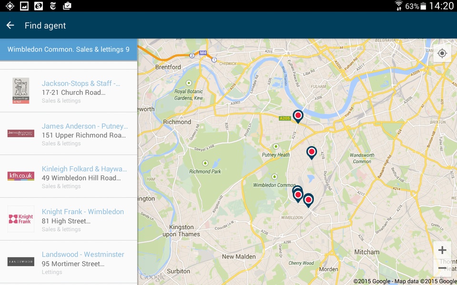Image resolution: width=457 pixels, height=285 pixels.
Task: Open the Kinleigh Folkard & Hayward listing
Action: click(69, 176)
